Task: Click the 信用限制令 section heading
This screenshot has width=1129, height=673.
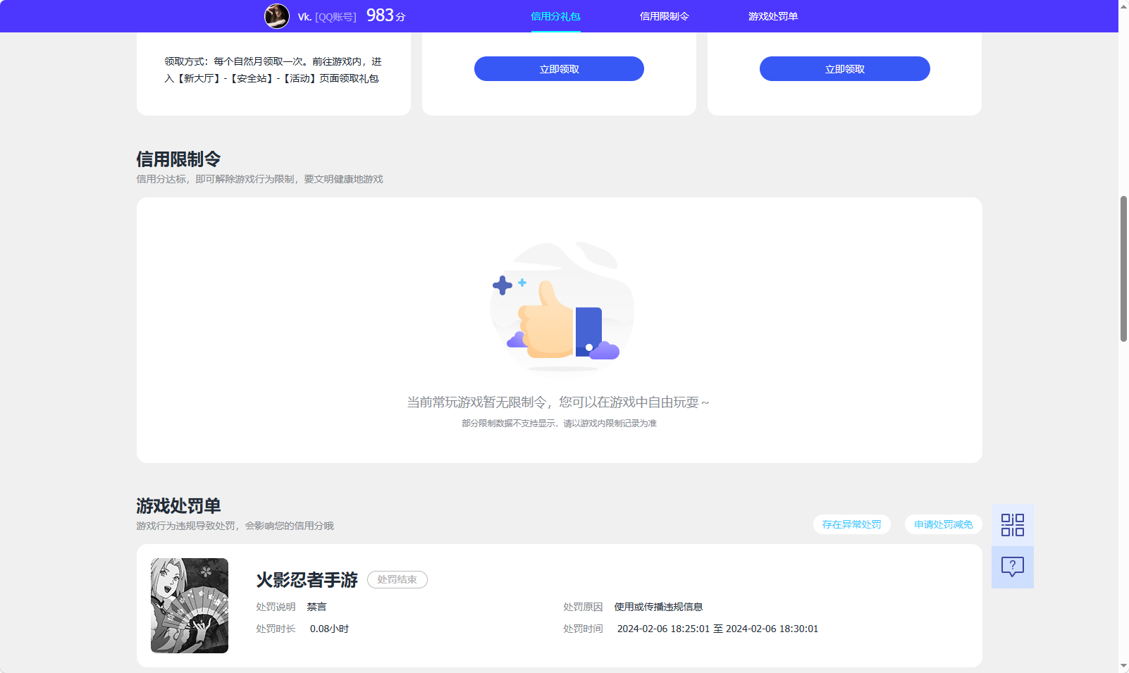Action: (x=178, y=159)
